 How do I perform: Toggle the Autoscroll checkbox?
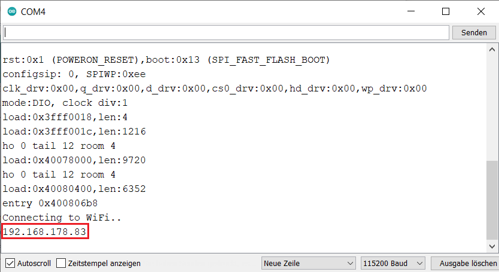pos(10,263)
